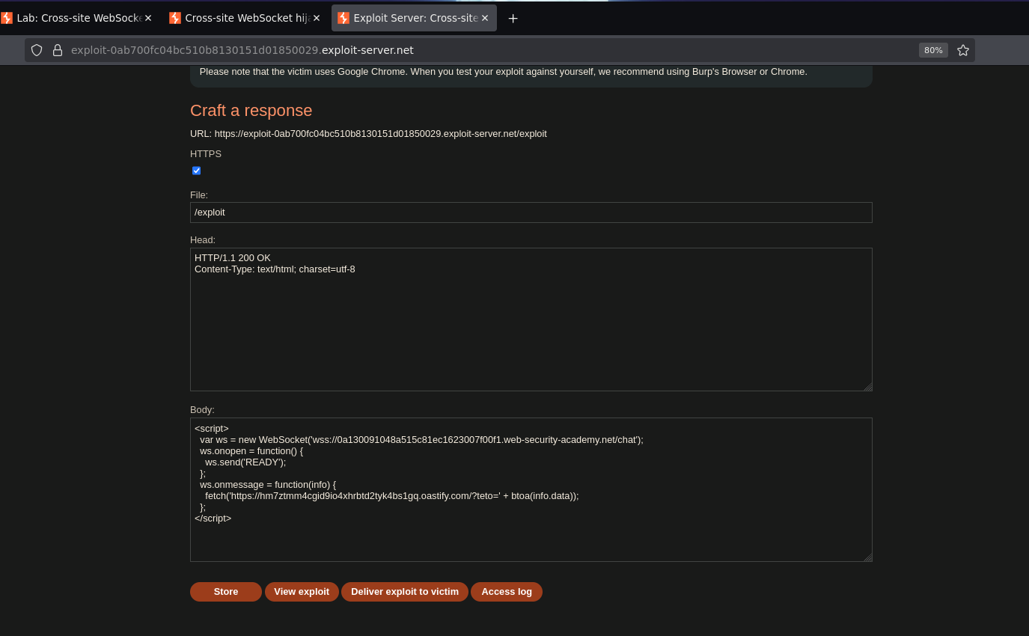Click the closing </script> tag line
The width and height of the screenshot is (1029, 636).
point(213,519)
